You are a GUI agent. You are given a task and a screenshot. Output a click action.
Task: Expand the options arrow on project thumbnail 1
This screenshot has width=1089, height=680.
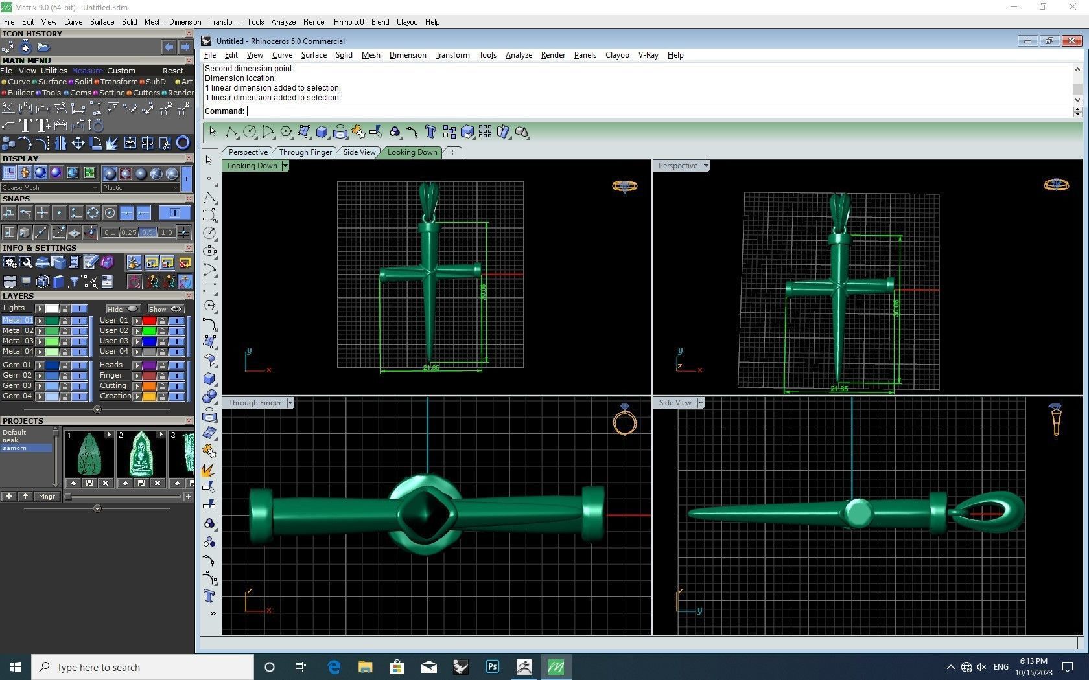point(108,435)
